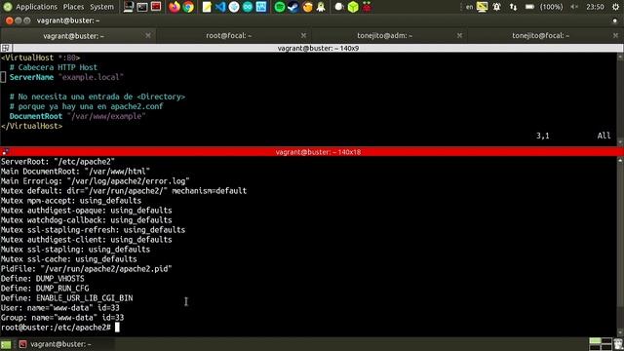624x351 pixels.
Task: Click the white 140x9 pane titlebar
Action: [312, 48]
